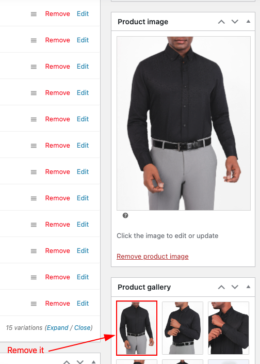The image size is (260, 364).
Task: Move Product image panel down
Action: [235, 22]
